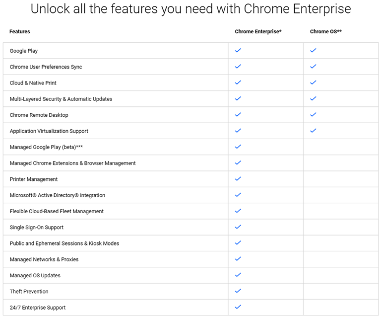
Task: Click Chrome Enterprise checkmark for Single Sign-On Support
Action: [x=238, y=227]
